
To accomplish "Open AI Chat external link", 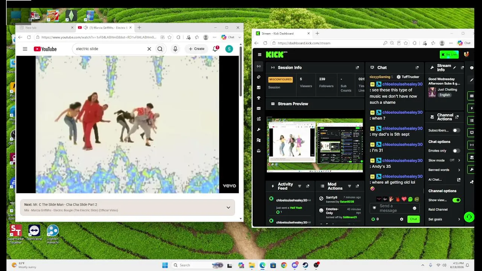I will [459, 180].
